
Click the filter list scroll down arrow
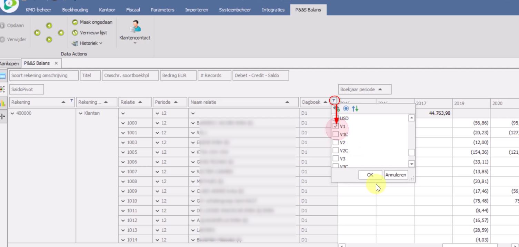tap(411, 164)
